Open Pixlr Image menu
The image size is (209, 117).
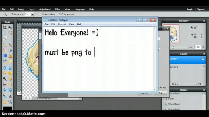21,9
